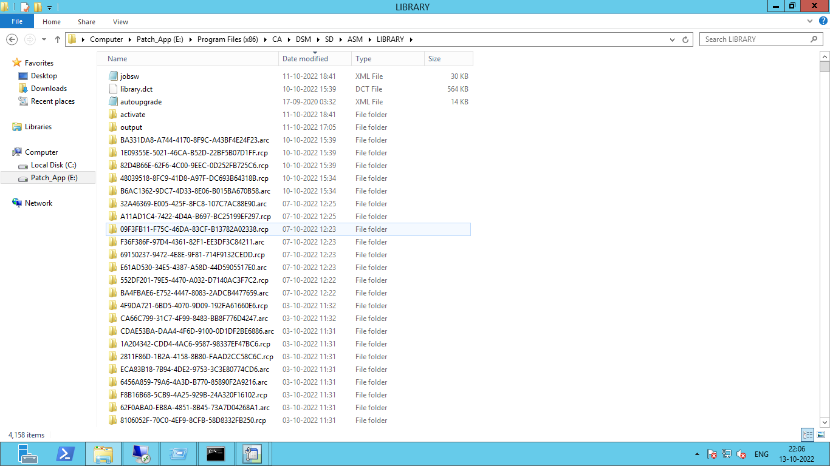Go up one folder level
Viewport: 830px width, 466px height.
pyautogui.click(x=57, y=39)
